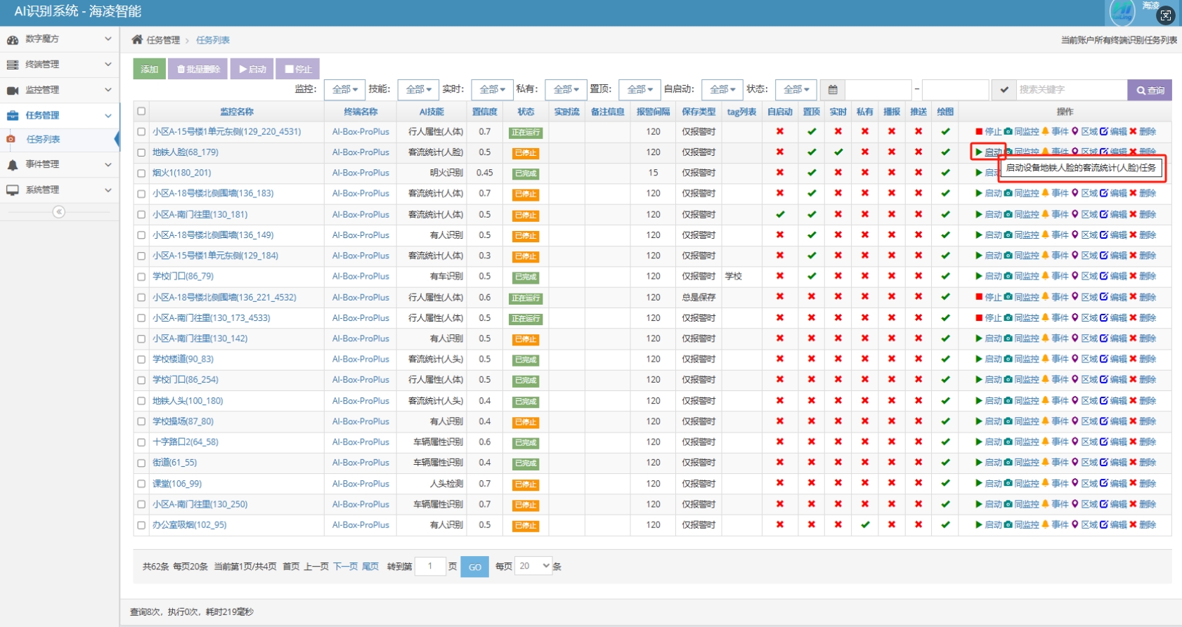Check the row 学校楼道(90_83)
Image resolution: width=1182 pixels, height=627 pixels.
(141, 359)
